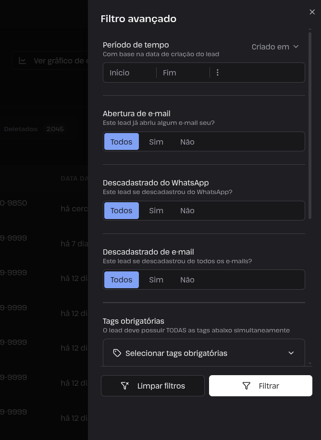
Task: Choose Não for Descadastrado do WhatsApp
Action: click(187, 211)
